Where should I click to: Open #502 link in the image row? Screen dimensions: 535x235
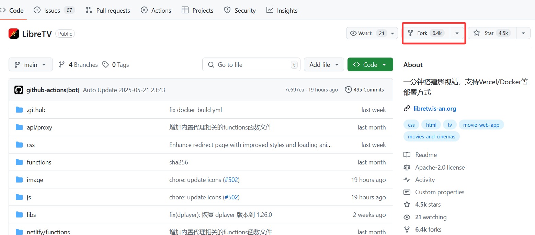231,180
